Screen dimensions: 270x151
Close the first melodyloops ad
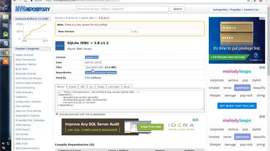point(264,68)
